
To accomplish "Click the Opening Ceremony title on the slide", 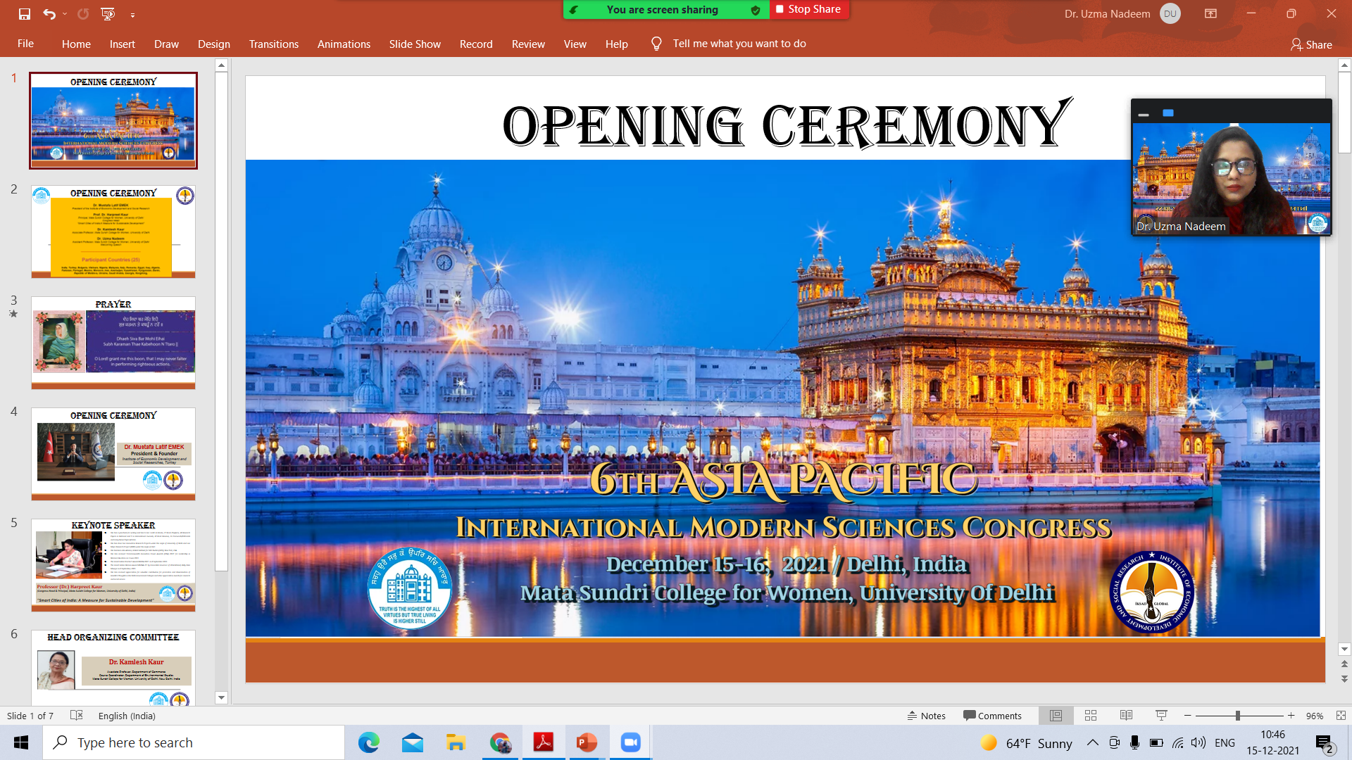I will [787, 124].
